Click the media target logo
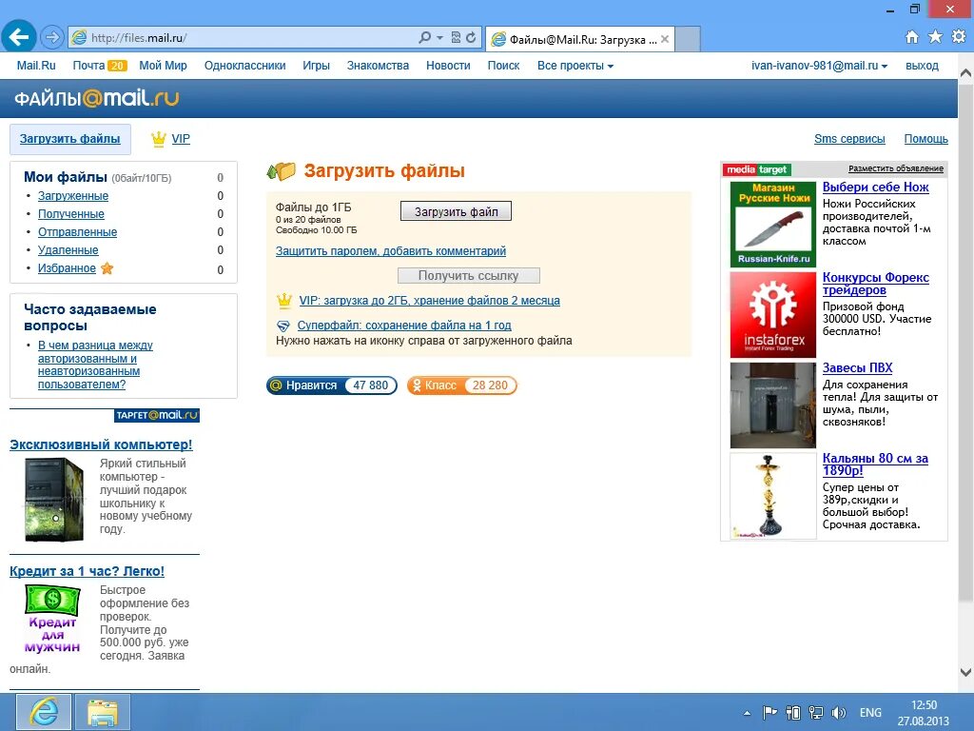Viewport: 974px width, 731px height. pos(756,169)
